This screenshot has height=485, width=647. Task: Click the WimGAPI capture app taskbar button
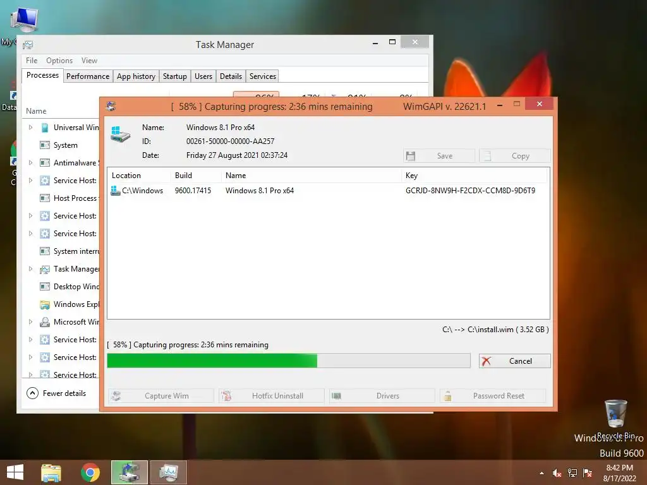pyautogui.click(x=129, y=472)
